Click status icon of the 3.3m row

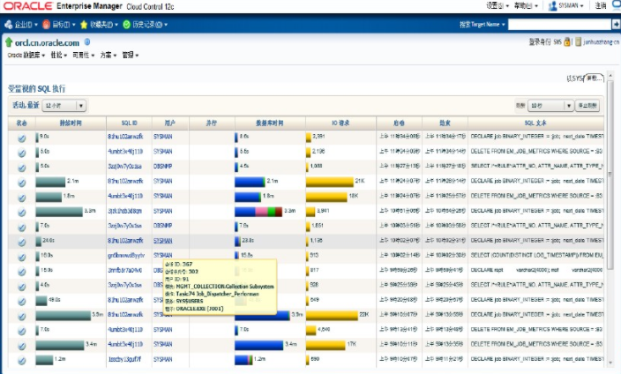click(22, 213)
